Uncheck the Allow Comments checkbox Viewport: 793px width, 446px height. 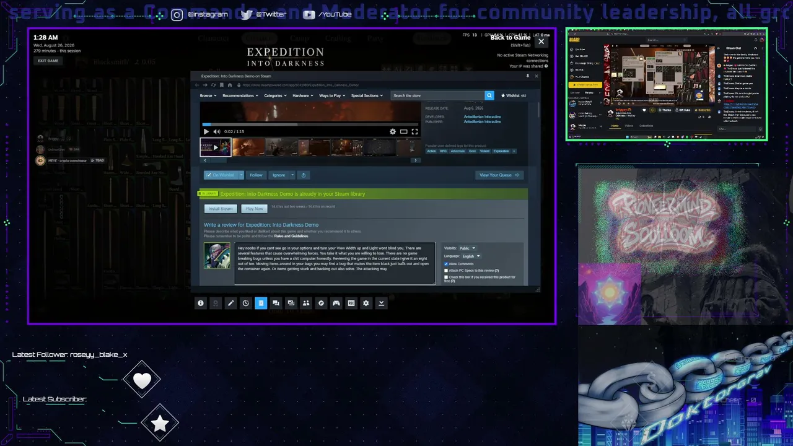(x=446, y=264)
